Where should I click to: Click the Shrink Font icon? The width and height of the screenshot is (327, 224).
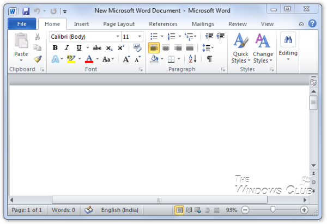click(138, 59)
